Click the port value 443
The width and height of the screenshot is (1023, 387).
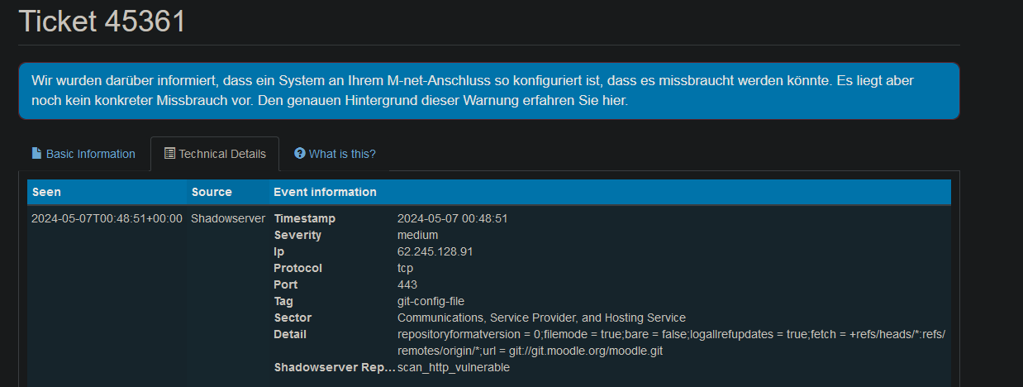407,284
